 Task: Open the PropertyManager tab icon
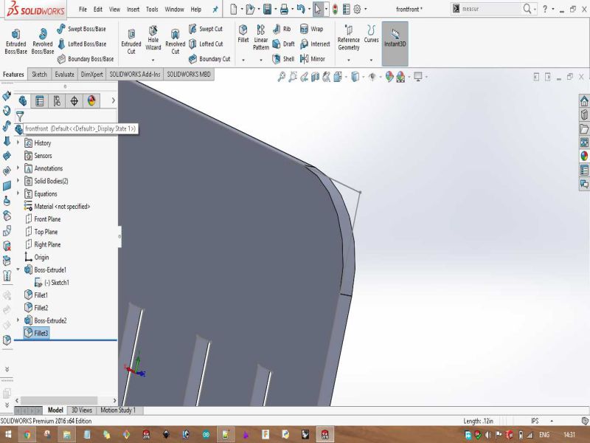[x=40, y=100]
